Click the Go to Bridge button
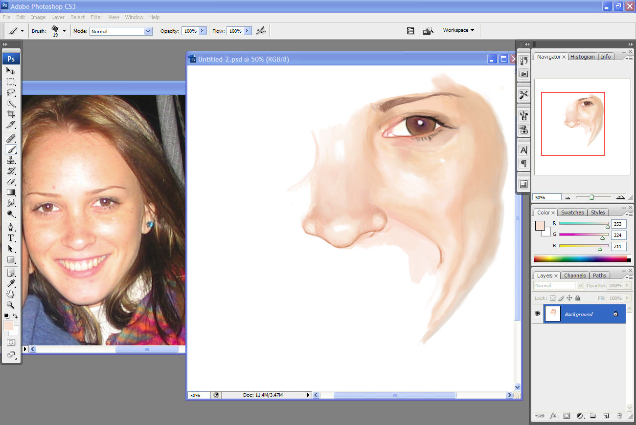The height and width of the screenshot is (425, 636). coord(428,31)
